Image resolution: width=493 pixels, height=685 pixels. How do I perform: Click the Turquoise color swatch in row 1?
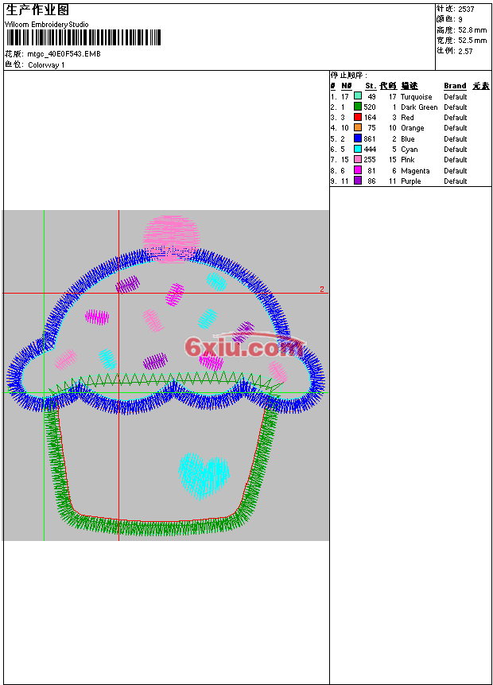[x=358, y=95]
